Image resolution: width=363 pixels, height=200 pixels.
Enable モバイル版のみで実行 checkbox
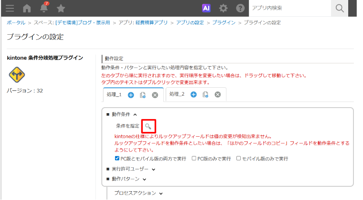pos(238,159)
